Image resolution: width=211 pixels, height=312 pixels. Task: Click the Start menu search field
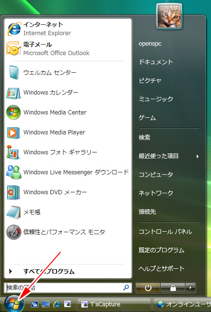[x=67, y=288]
